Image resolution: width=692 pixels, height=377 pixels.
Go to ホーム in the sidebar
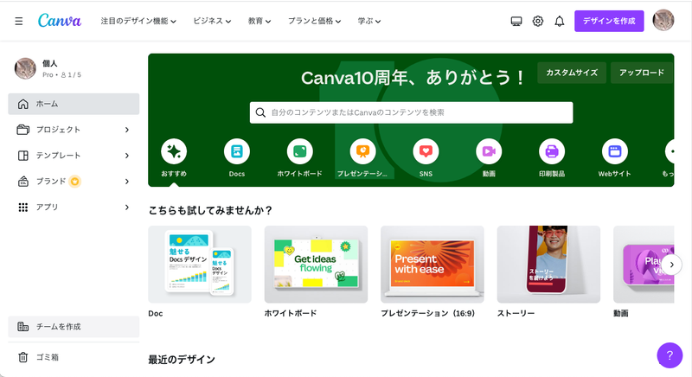(74, 104)
